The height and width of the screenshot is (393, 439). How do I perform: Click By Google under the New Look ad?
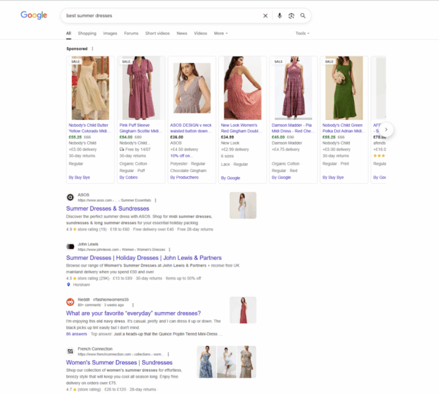(230, 178)
